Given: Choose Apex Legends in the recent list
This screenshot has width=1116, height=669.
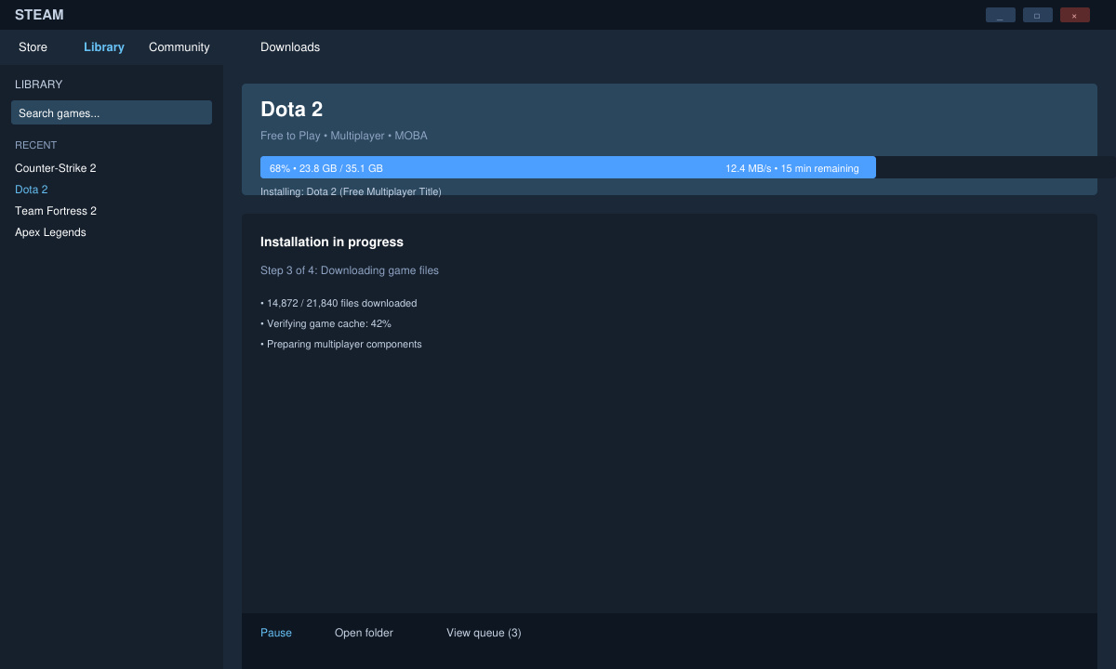Looking at the screenshot, I should [50, 232].
